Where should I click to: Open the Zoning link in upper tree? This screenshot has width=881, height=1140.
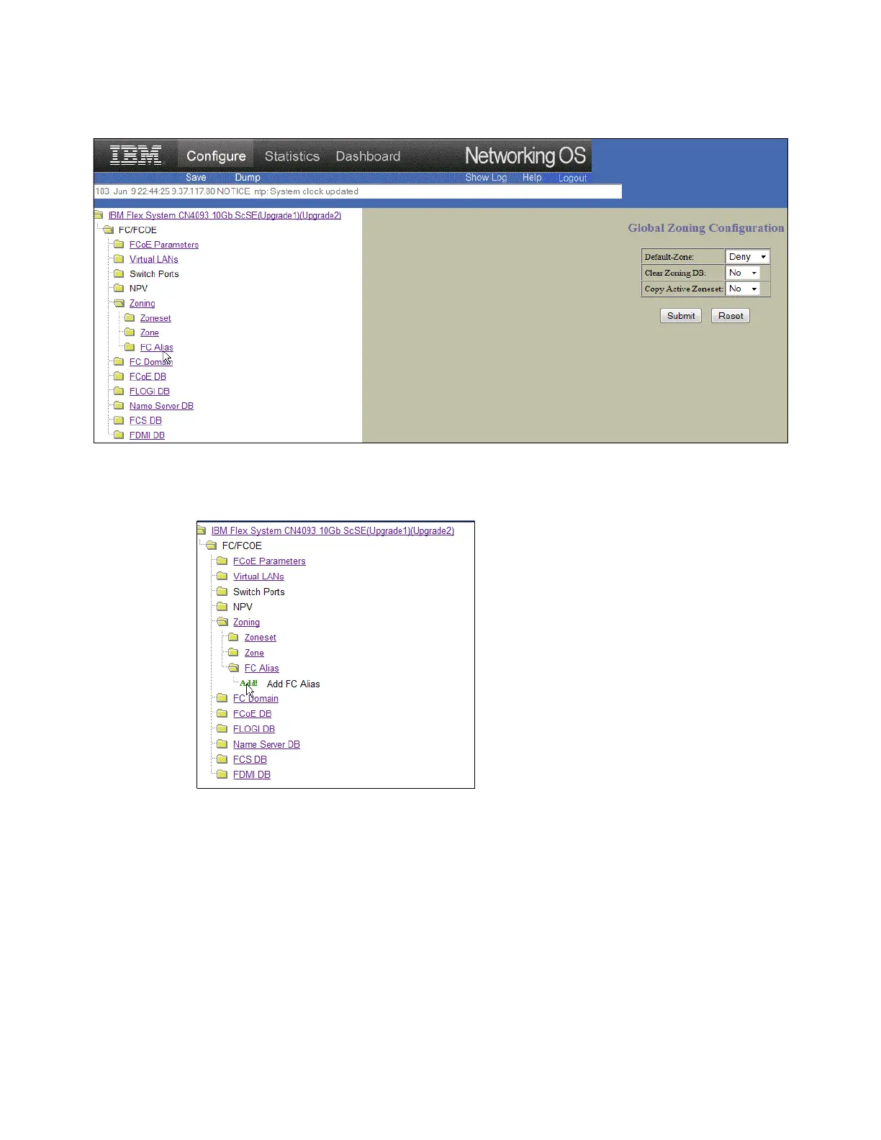point(142,304)
